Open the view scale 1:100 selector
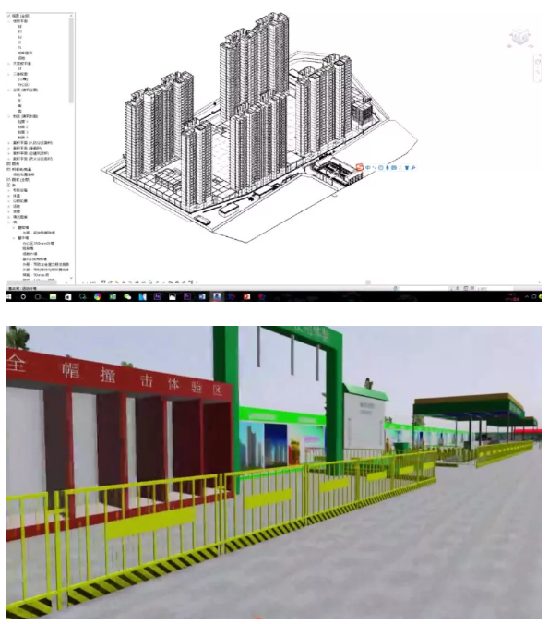The height and width of the screenshot is (624, 549). tap(90, 282)
